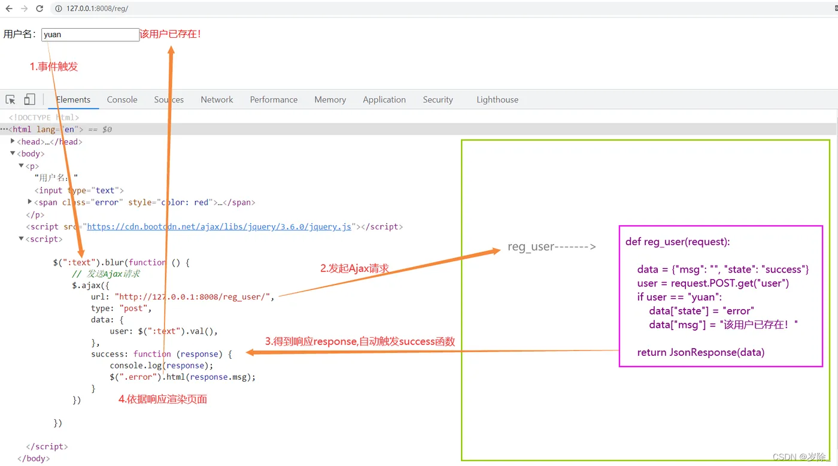The width and height of the screenshot is (838, 466).
Task: Click the "用户名：" text node in DOM
Action: [56, 178]
